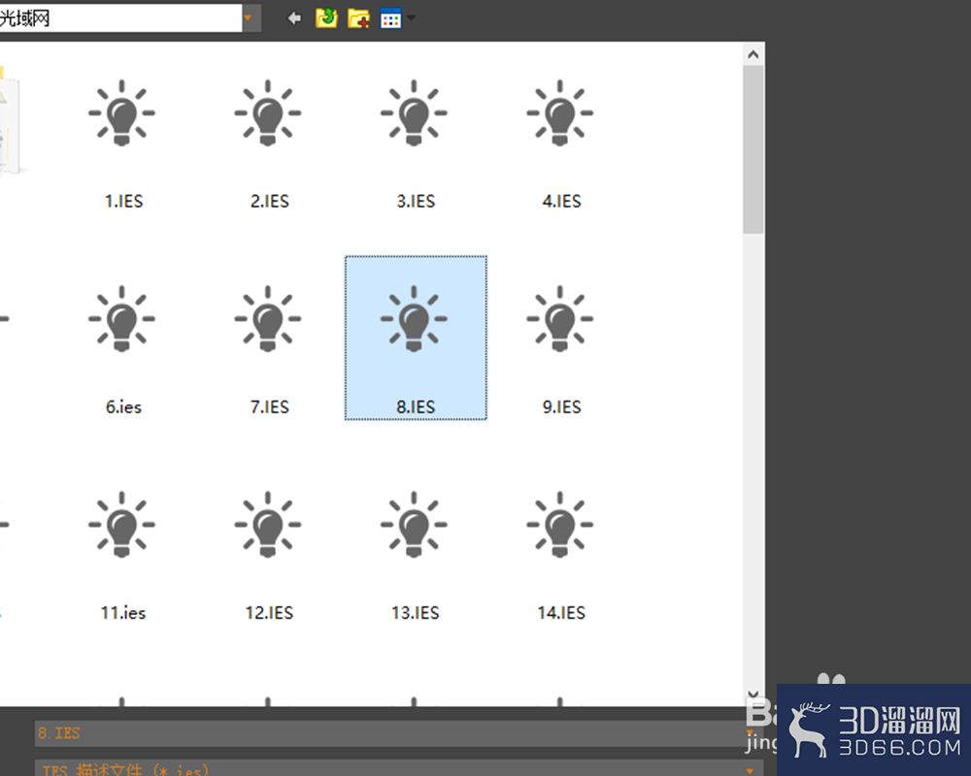Click the vertical scrollbar thumb
This screenshot has height=776, width=971.
[x=753, y=149]
